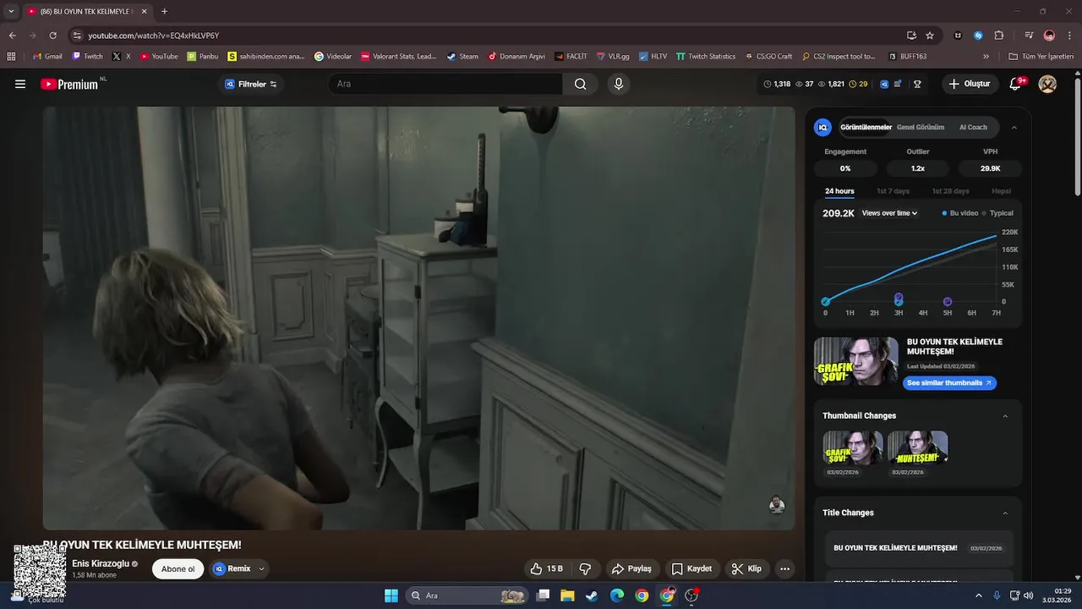Click See similar thumbnails button

coord(949,383)
